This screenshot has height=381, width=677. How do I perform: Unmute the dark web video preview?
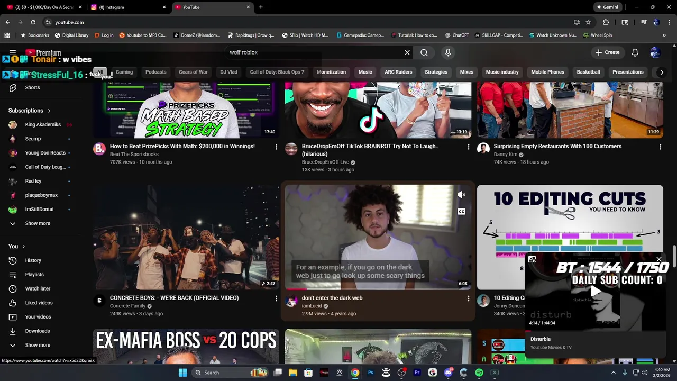(x=461, y=195)
